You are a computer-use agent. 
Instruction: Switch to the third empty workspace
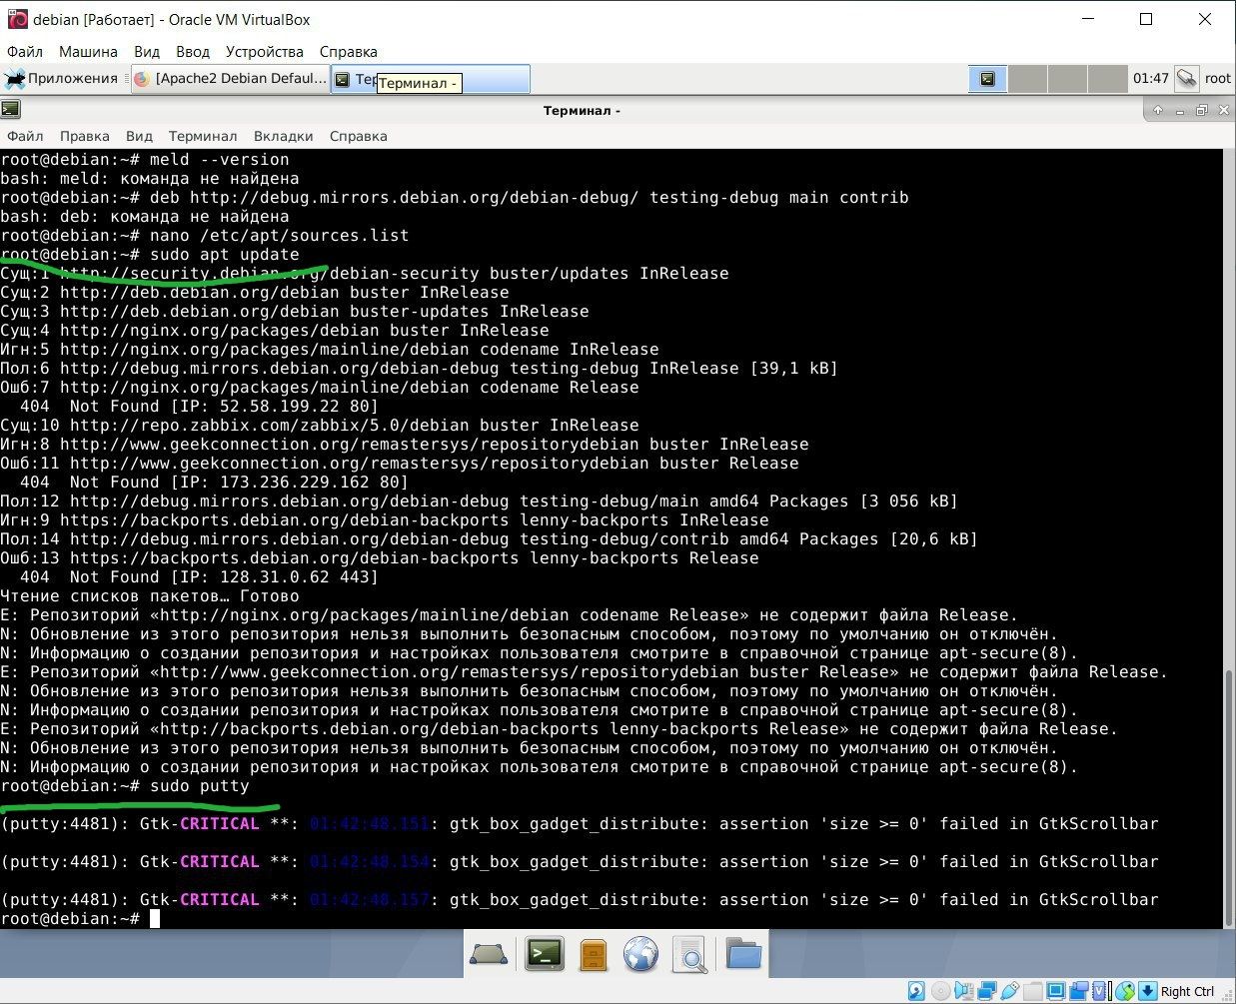[1067, 78]
